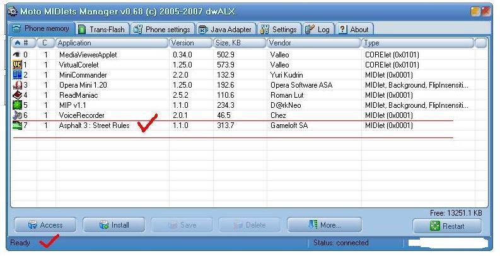Open the More... menu button
Viewport: 500px width, 256px height.
click(324, 224)
